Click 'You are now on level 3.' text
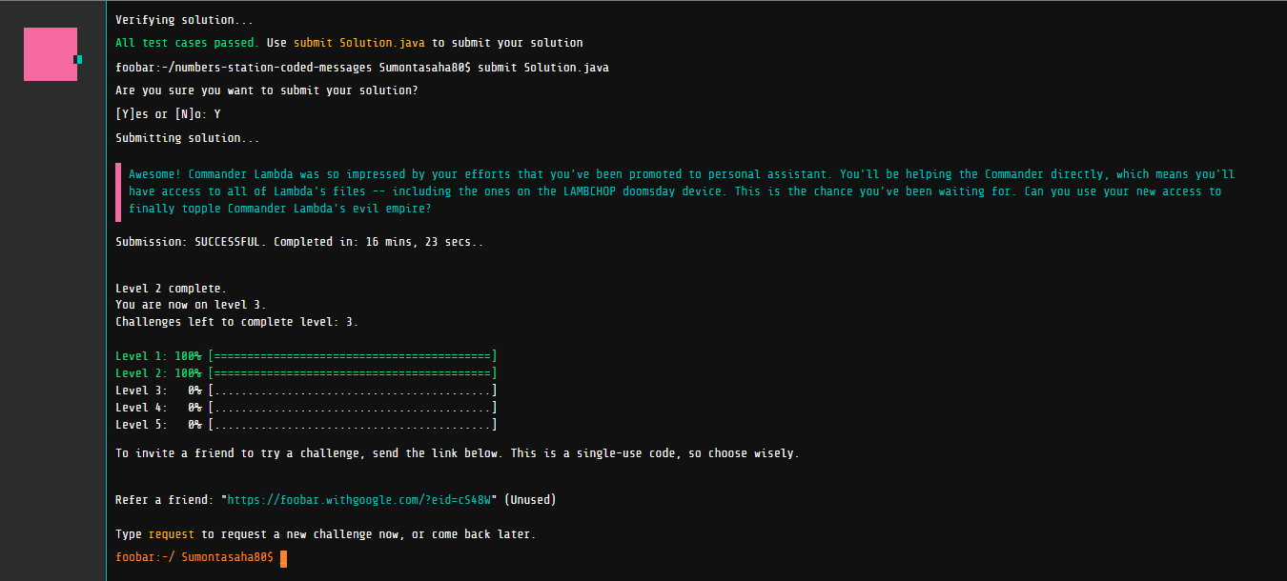 pyautogui.click(x=191, y=305)
